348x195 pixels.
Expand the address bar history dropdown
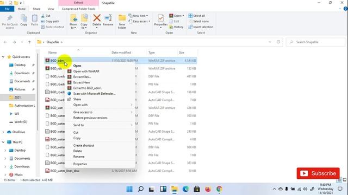[x=270, y=42]
